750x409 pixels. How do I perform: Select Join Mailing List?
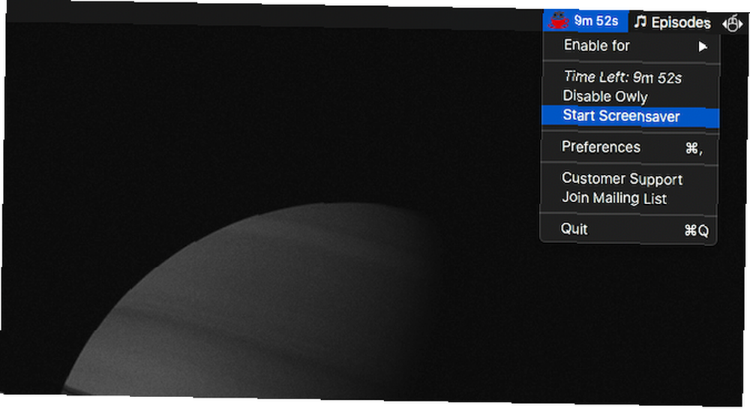point(614,197)
